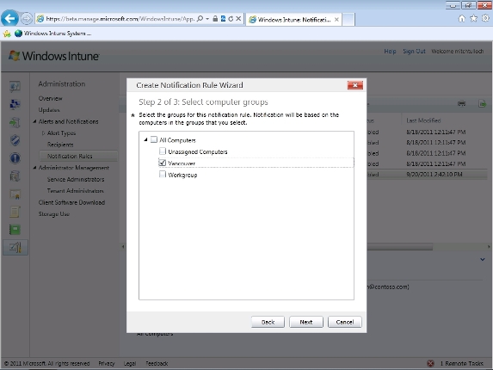493x370 pixels.
Task: Click the browser back arrow button
Action: pyautogui.click(x=9, y=19)
